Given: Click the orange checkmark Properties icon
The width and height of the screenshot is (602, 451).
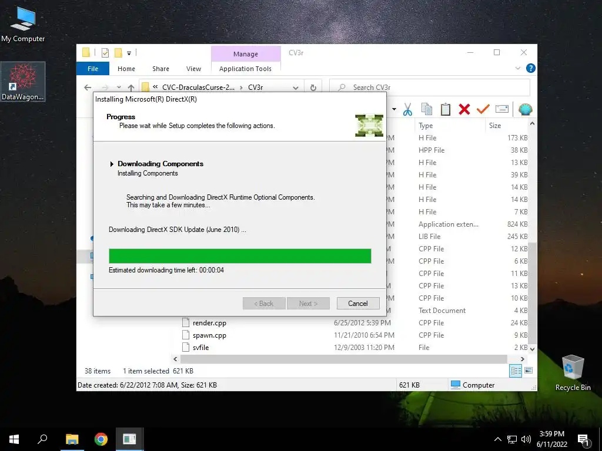Looking at the screenshot, I should pyautogui.click(x=483, y=109).
